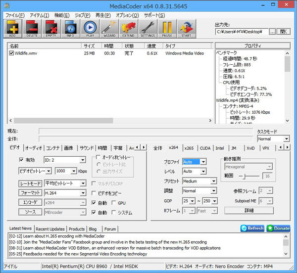
Task: Click right arrow next to VPX tab
Action: (287, 147)
